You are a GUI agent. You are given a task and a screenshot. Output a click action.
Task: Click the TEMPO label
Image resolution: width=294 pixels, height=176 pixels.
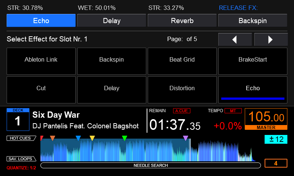215,111
